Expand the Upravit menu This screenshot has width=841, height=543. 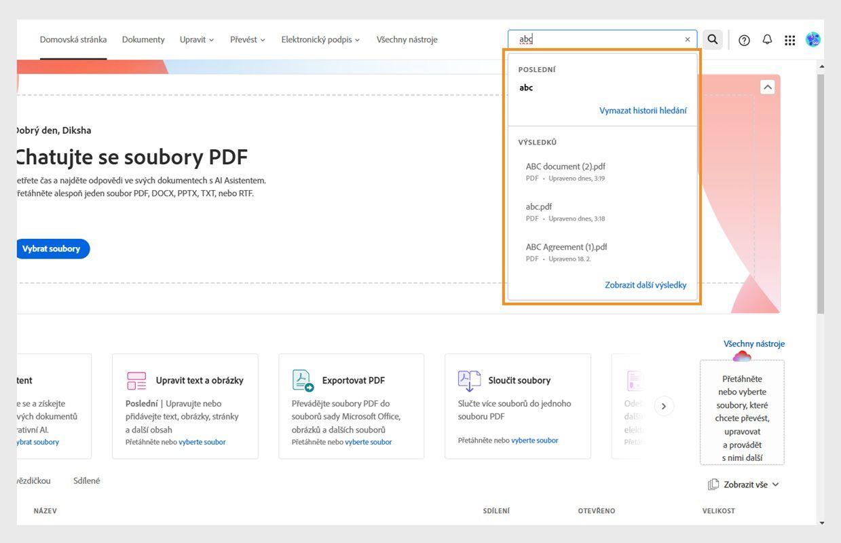pyautogui.click(x=197, y=39)
